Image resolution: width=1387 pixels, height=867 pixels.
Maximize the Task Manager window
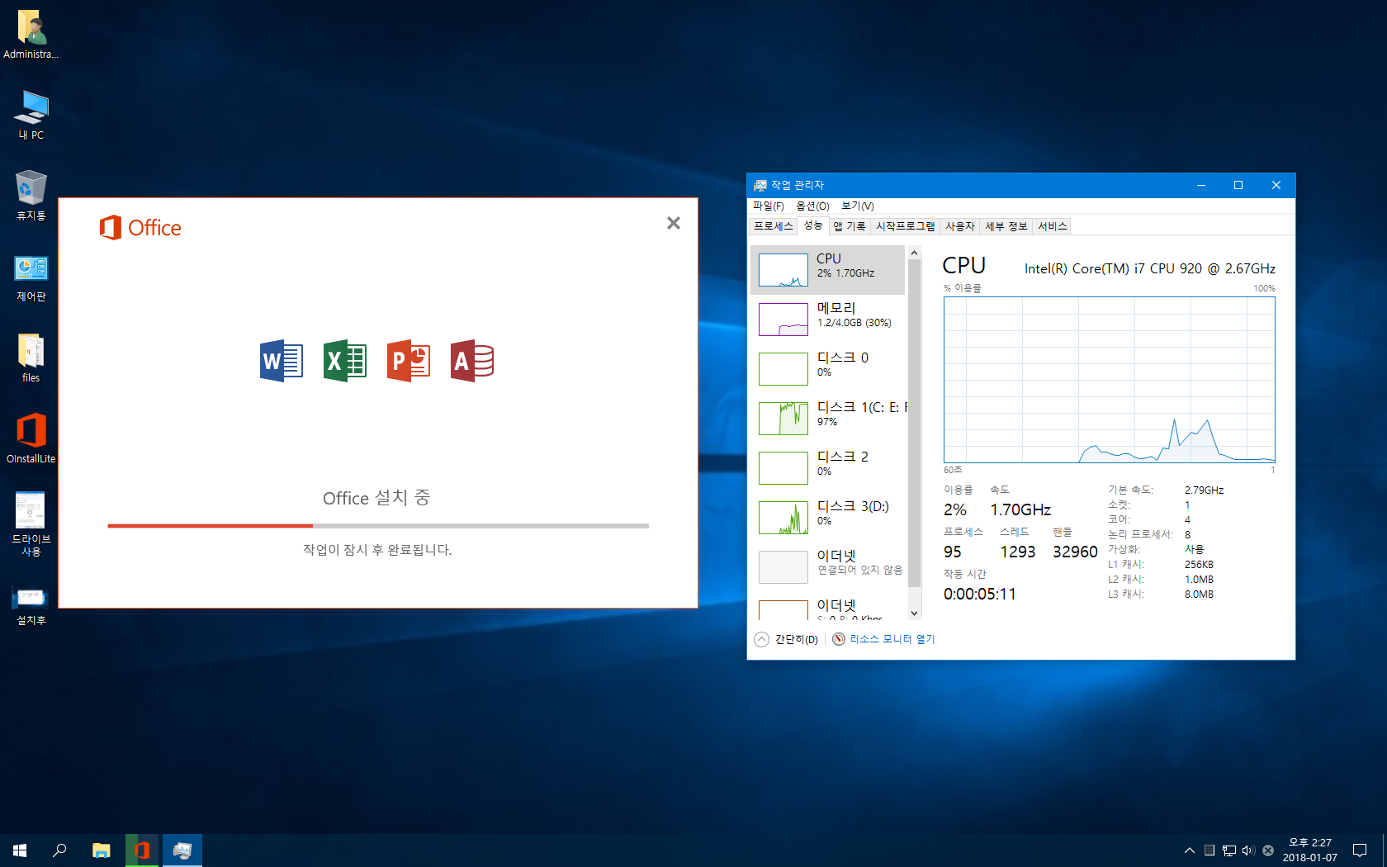[x=1238, y=185]
